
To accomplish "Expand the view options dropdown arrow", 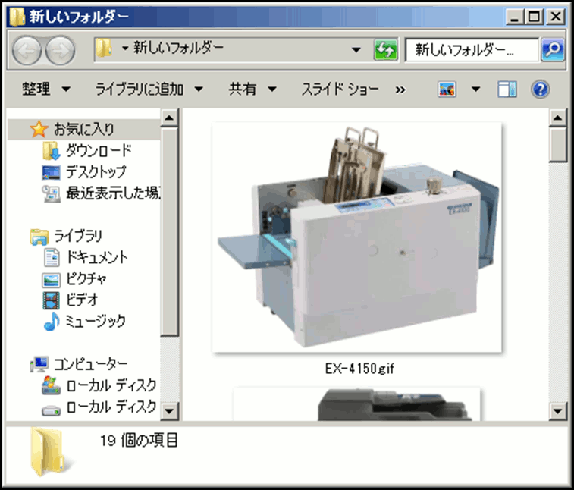I will [x=475, y=90].
